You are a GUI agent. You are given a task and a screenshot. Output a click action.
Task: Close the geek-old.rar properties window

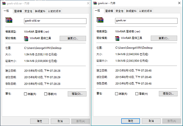pos(88,3)
